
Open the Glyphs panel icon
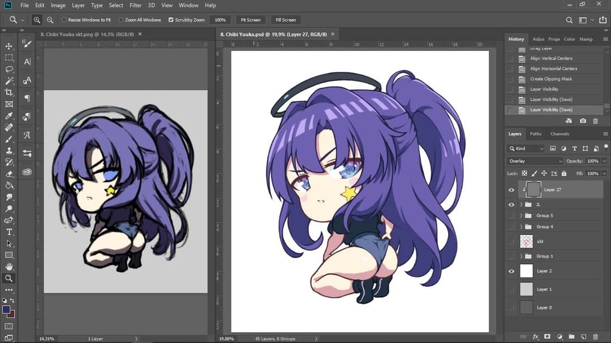click(x=27, y=135)
